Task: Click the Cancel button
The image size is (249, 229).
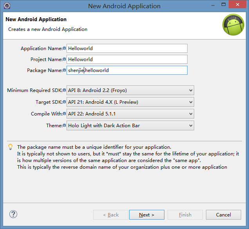Action: tap(224, 215)
